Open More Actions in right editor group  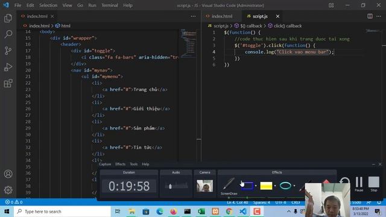pos(379,16)
